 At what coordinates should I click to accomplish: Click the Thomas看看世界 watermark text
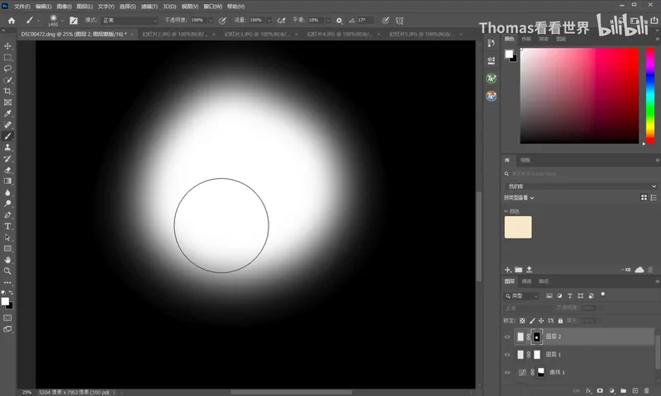pos(534,28)
